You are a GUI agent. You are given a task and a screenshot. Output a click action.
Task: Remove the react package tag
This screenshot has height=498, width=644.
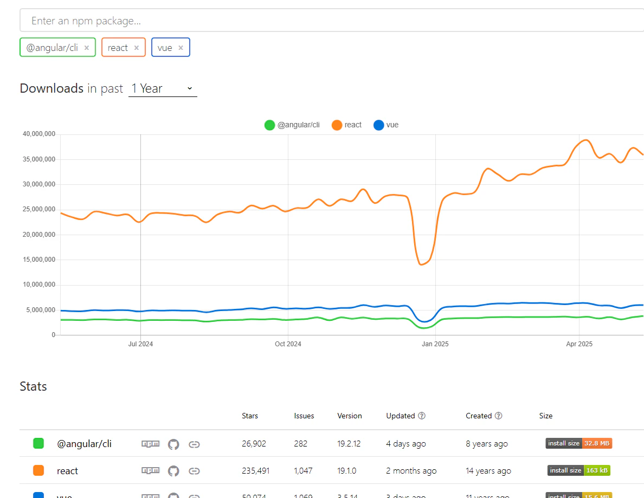(x=137, y=48)
